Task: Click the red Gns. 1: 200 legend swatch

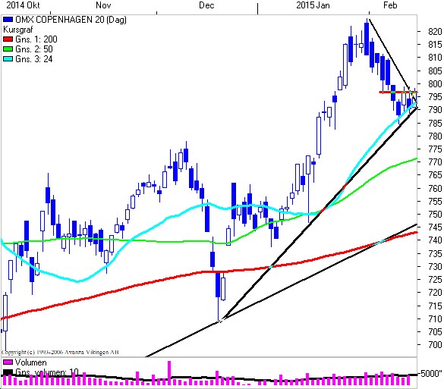Action: click(x=8, y=39)
